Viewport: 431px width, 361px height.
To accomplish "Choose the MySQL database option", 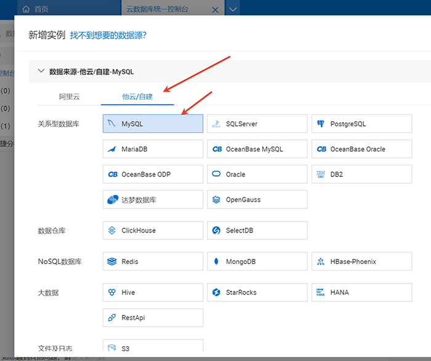I will 153,124.
